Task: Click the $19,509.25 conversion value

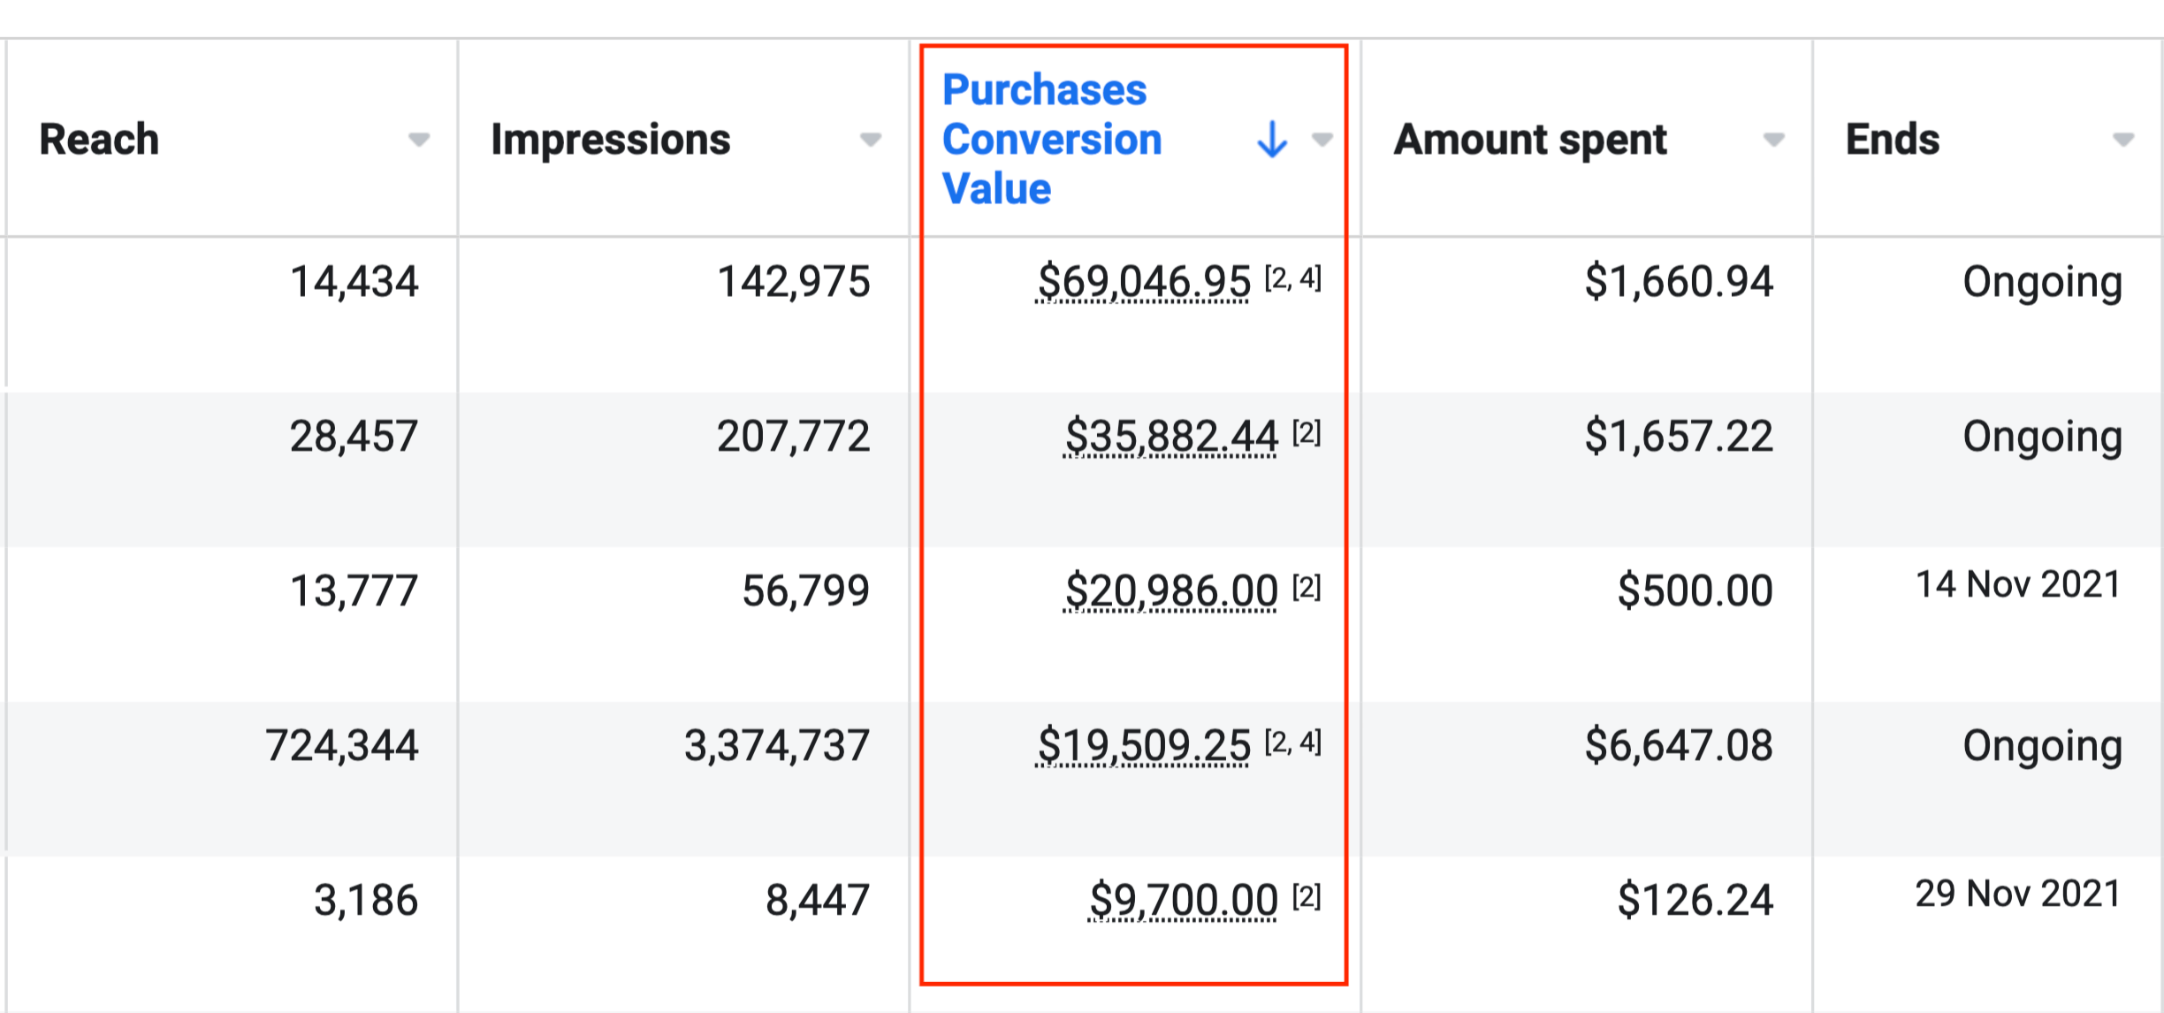Action: point(1143,745)
